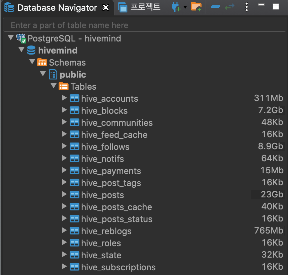Maximize the Database Navigator panel
Screen dimensions: 288x275
[276, 7]
